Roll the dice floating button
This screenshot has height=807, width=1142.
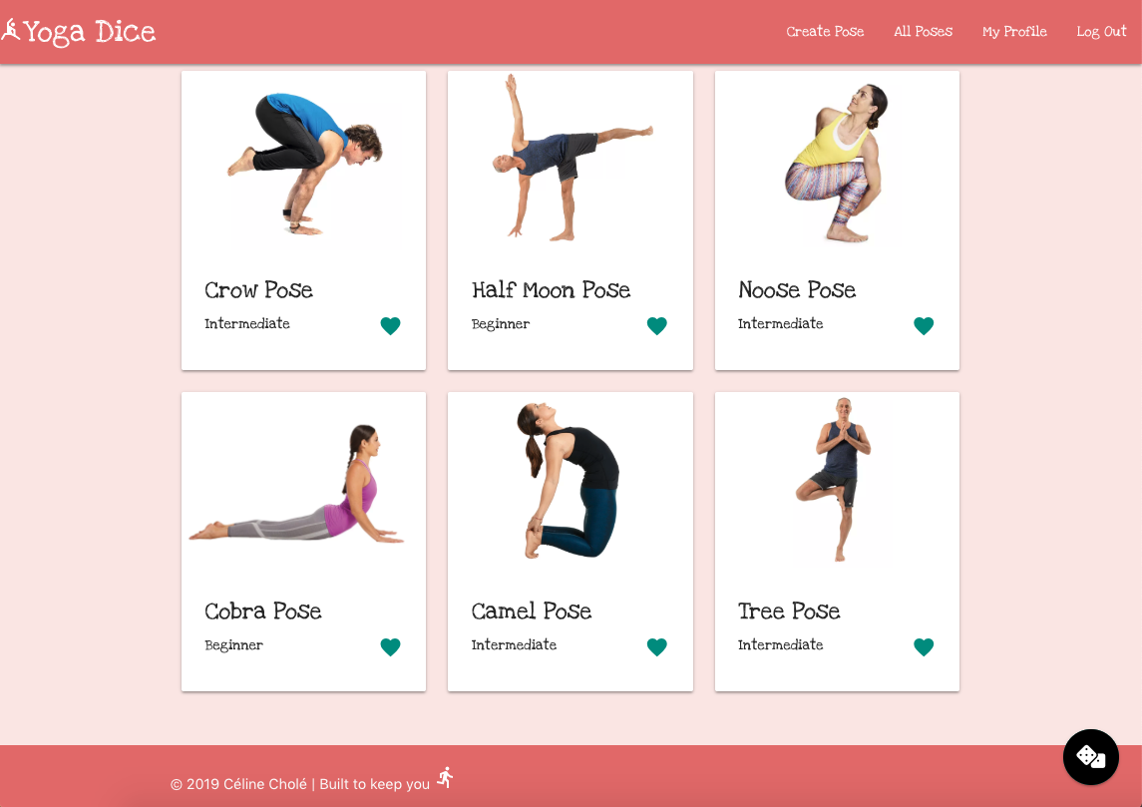1090,757
